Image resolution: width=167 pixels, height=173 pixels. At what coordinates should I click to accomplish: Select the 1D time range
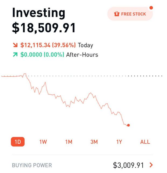(18, 142)
